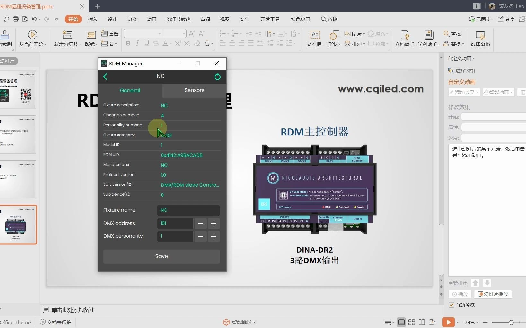Refresh the RDM Manager device info
Screen dimensions: 526x328
(217, 77)
